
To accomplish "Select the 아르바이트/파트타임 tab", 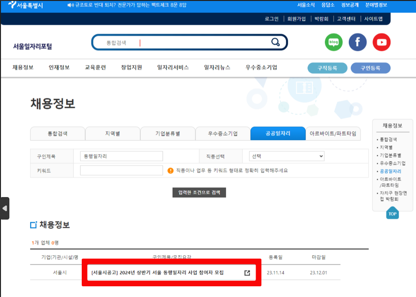I will (333, 133).
